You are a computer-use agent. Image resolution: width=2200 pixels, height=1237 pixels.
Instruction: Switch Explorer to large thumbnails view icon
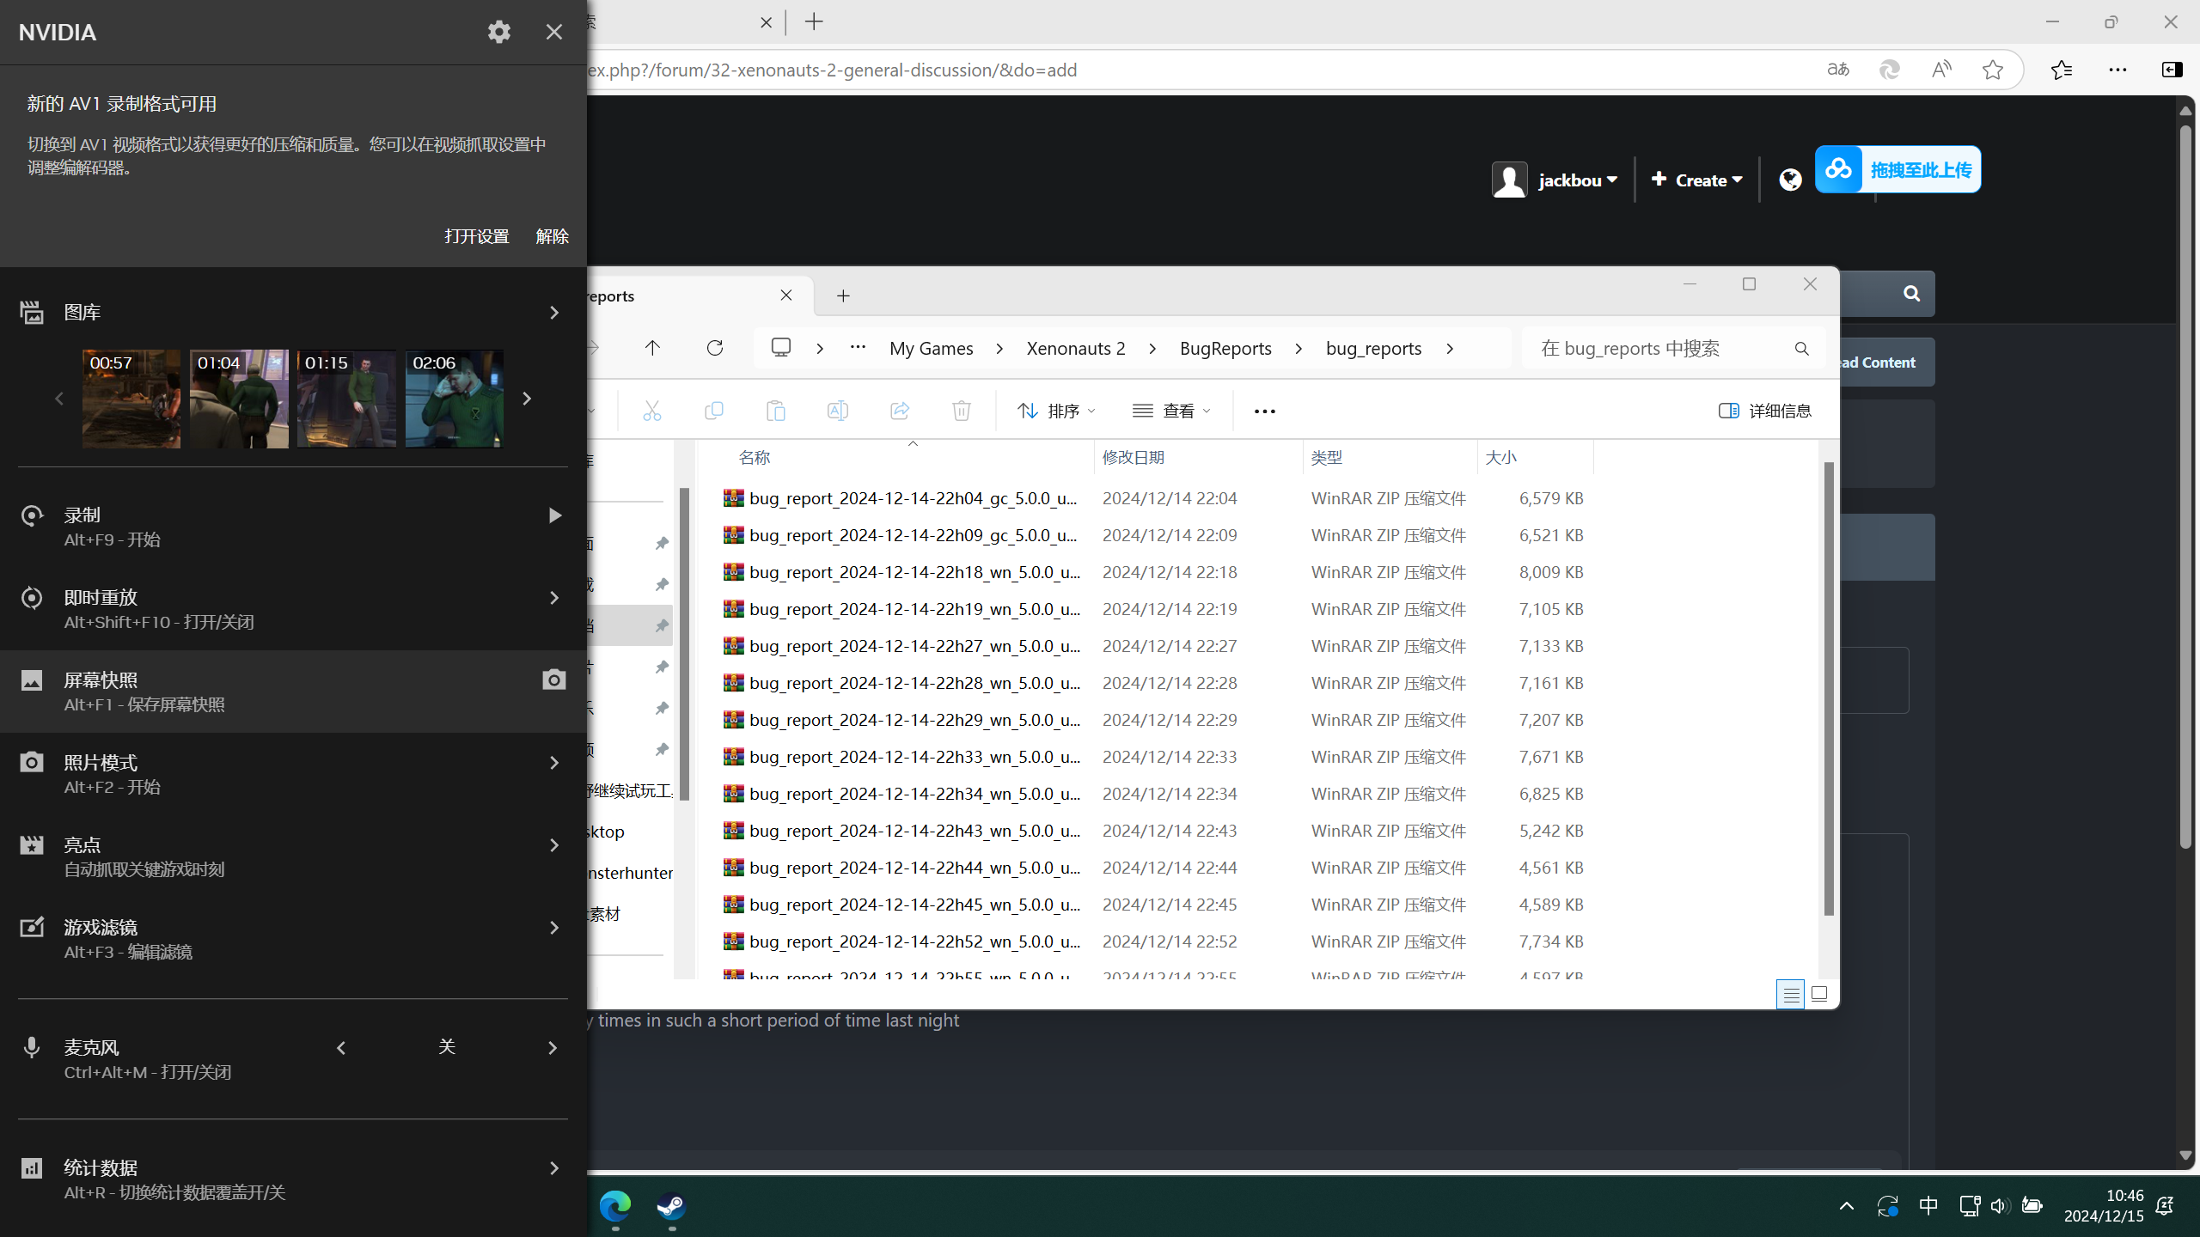[1819, 995]
